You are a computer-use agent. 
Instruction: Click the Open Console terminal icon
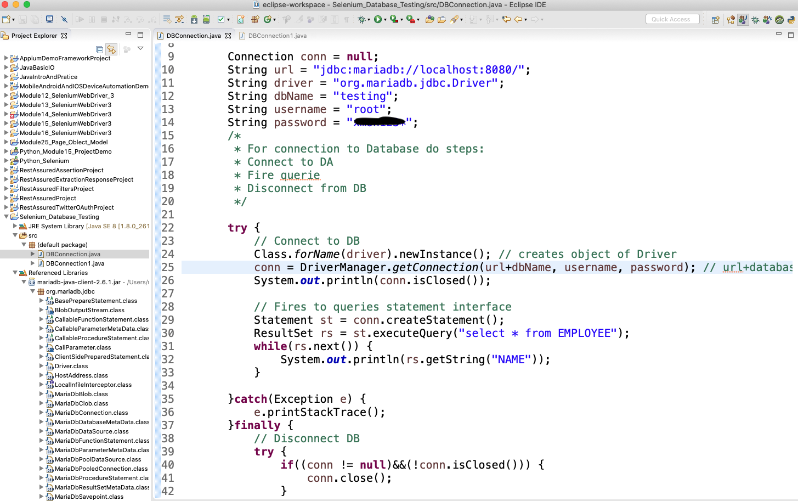(x=49, y=19)
